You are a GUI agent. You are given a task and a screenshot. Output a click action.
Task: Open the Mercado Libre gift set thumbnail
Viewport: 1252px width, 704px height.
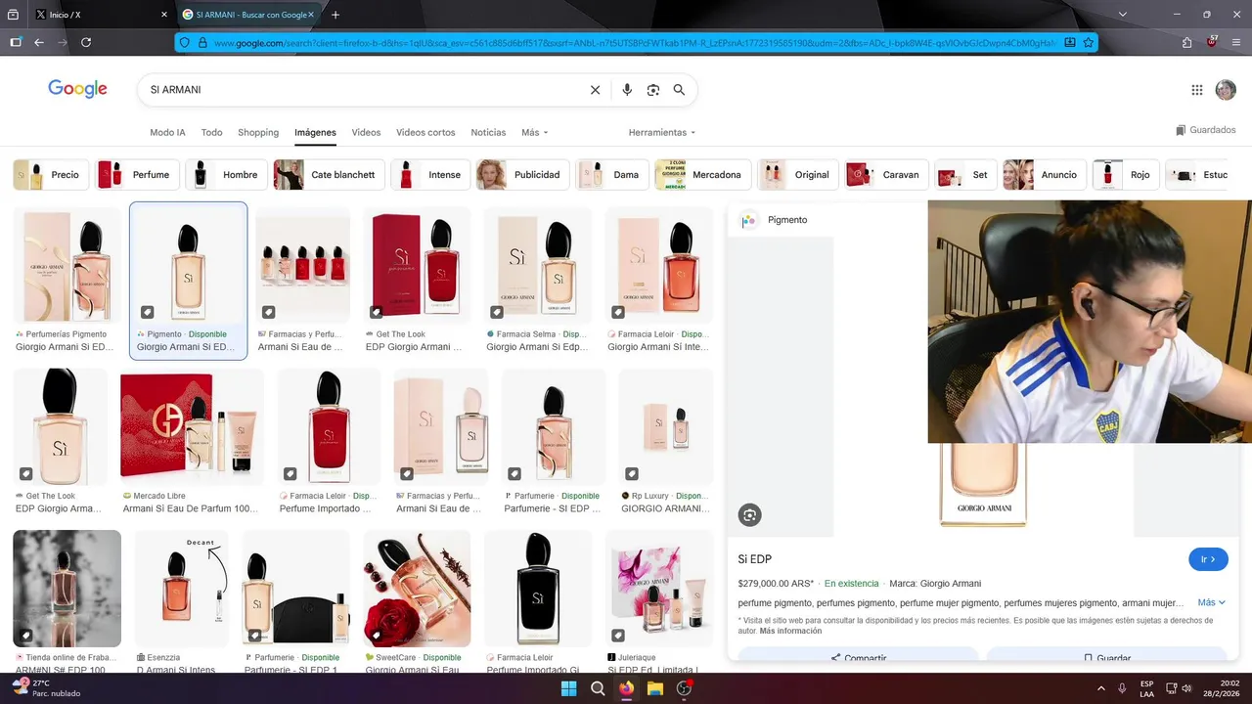pyautogui.click(x=192, y=427)
